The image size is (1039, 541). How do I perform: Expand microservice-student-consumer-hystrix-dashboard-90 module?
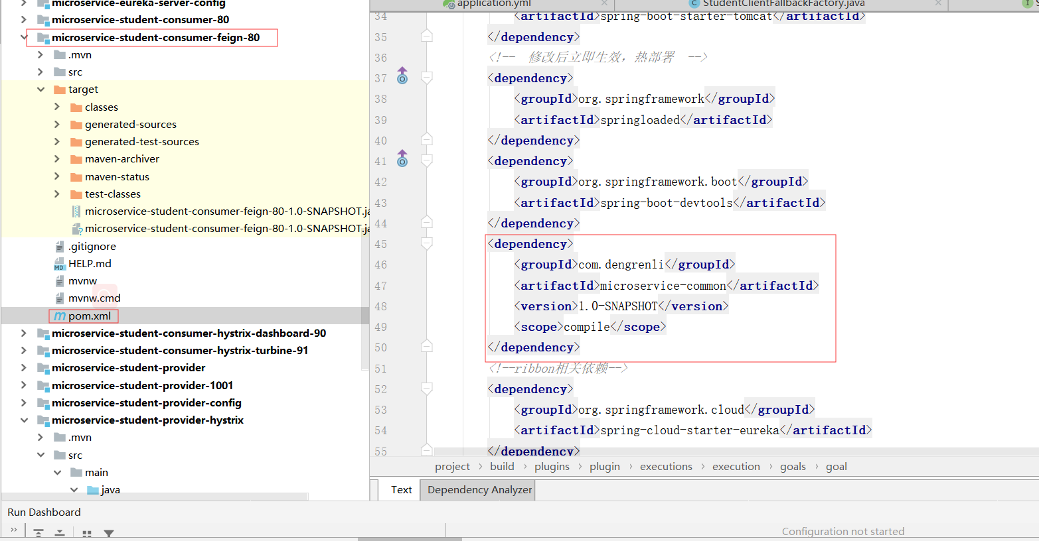(x=24, y=333)
